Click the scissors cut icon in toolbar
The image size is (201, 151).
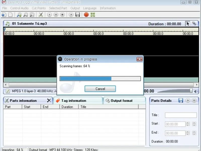pyautogui.click(x=41, y=15)
